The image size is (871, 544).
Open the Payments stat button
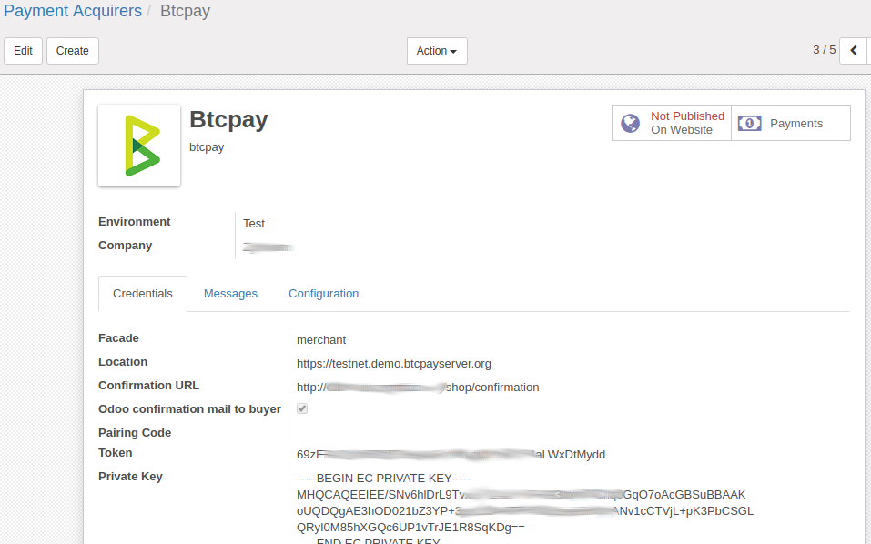[791, 123]
